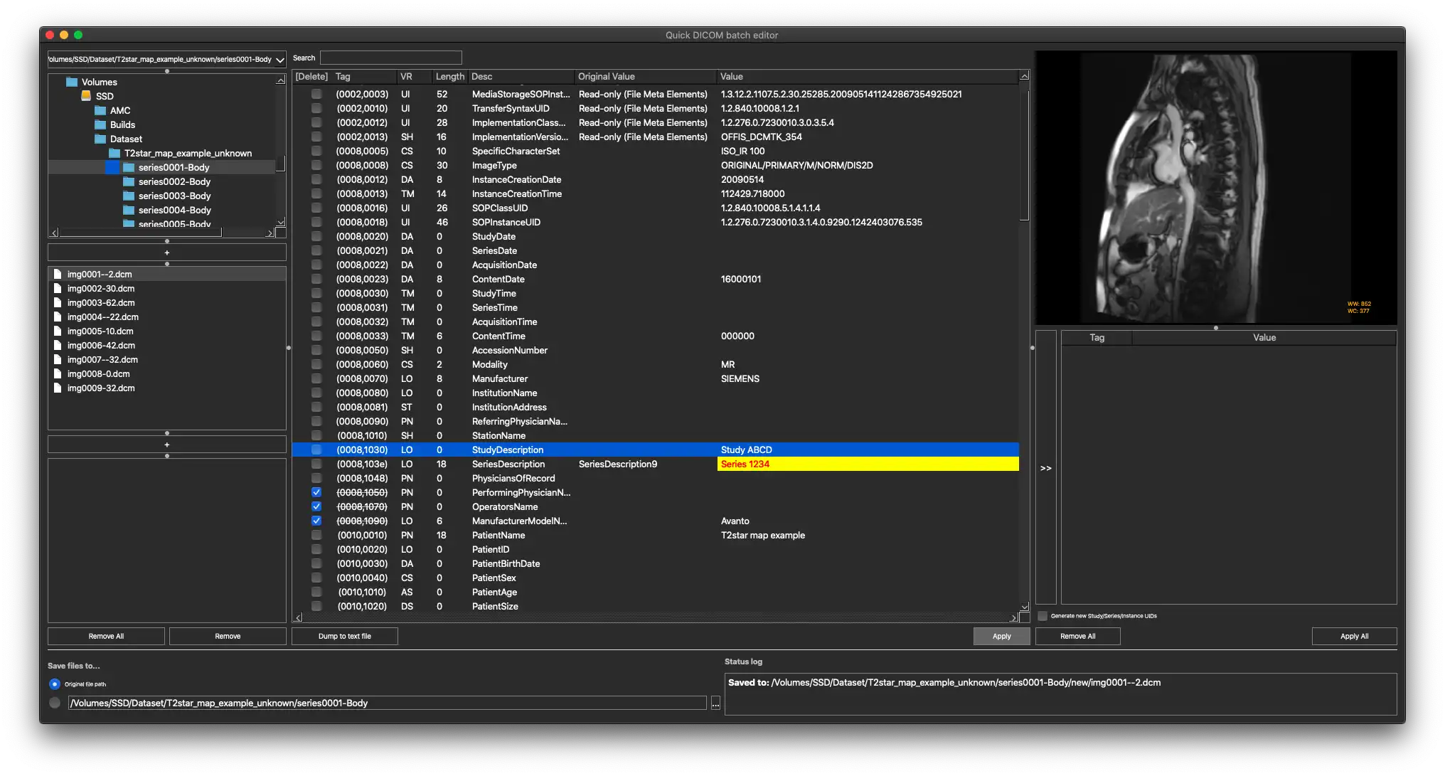Toggle checkbox for OperatorsName tag
The image size is (1445, 776).
pos(316,506)
